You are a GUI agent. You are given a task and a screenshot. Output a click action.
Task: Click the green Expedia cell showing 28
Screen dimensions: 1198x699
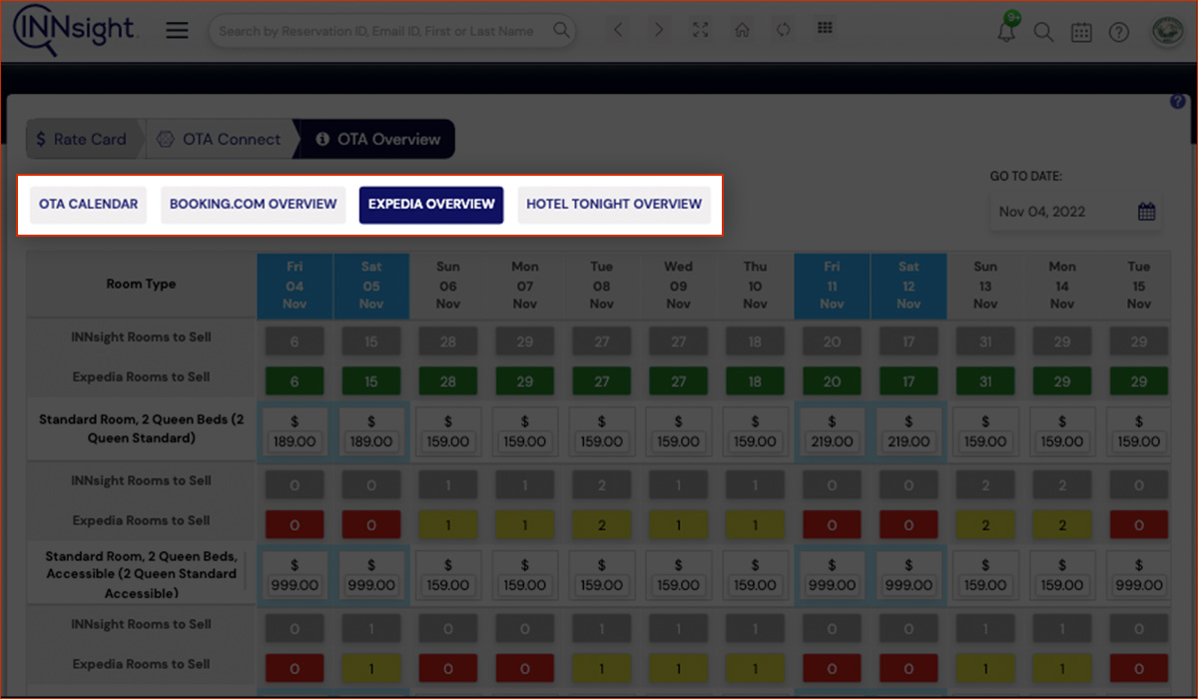pos(448,381)
